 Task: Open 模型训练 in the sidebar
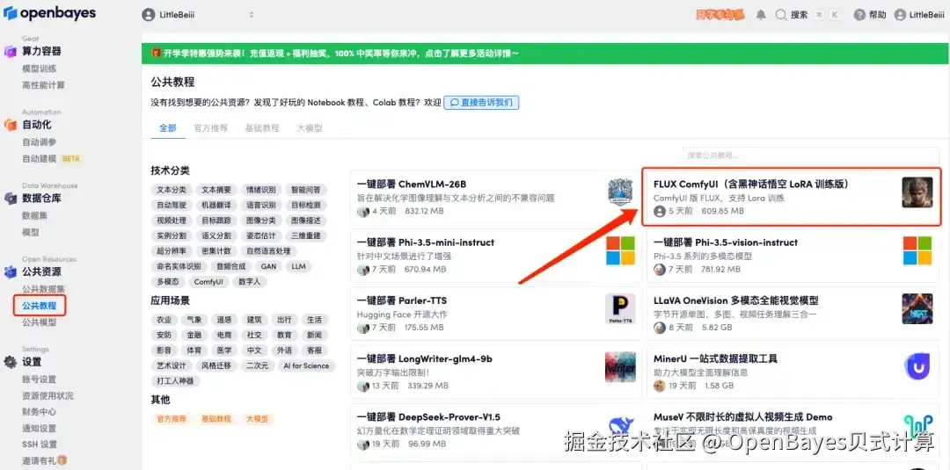pyautogui.click(x=40, y=69)
